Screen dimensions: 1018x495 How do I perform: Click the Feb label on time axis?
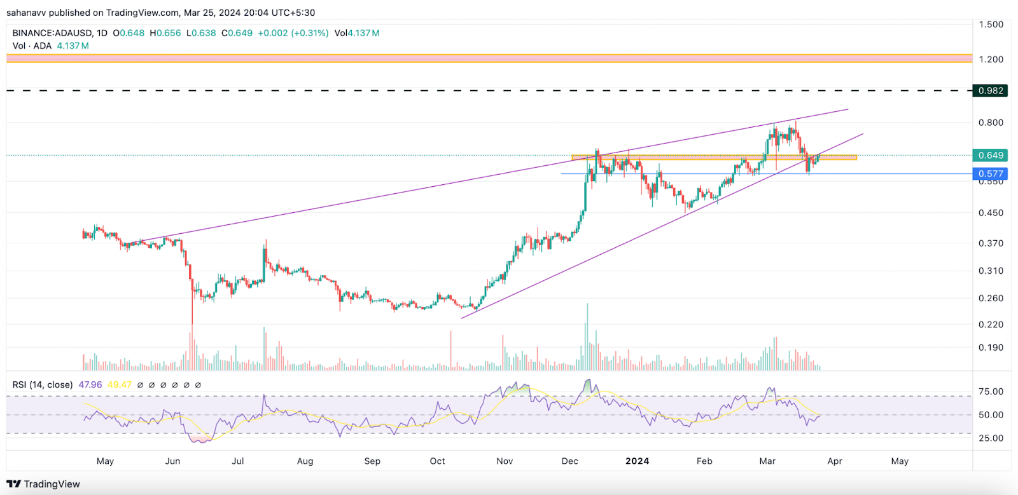coord(704,461)
